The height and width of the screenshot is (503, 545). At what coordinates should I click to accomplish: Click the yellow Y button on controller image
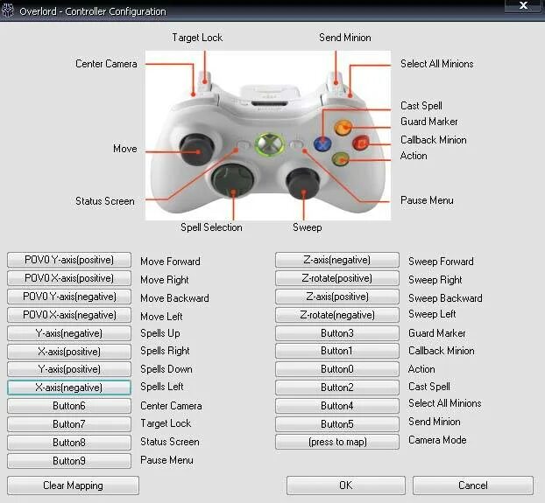click(x=343, y=128)
